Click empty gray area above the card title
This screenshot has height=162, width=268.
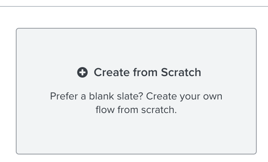point(136,47)
